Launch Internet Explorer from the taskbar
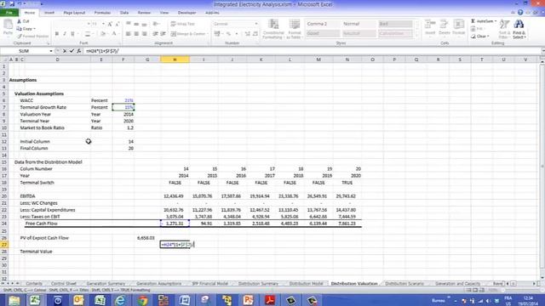545x306 pixels. click(x=120, y=300)
